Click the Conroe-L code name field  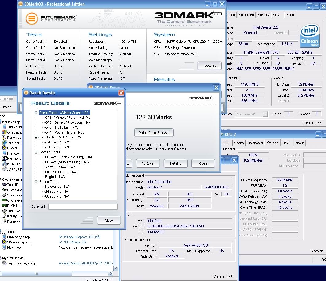click(251, 33)
